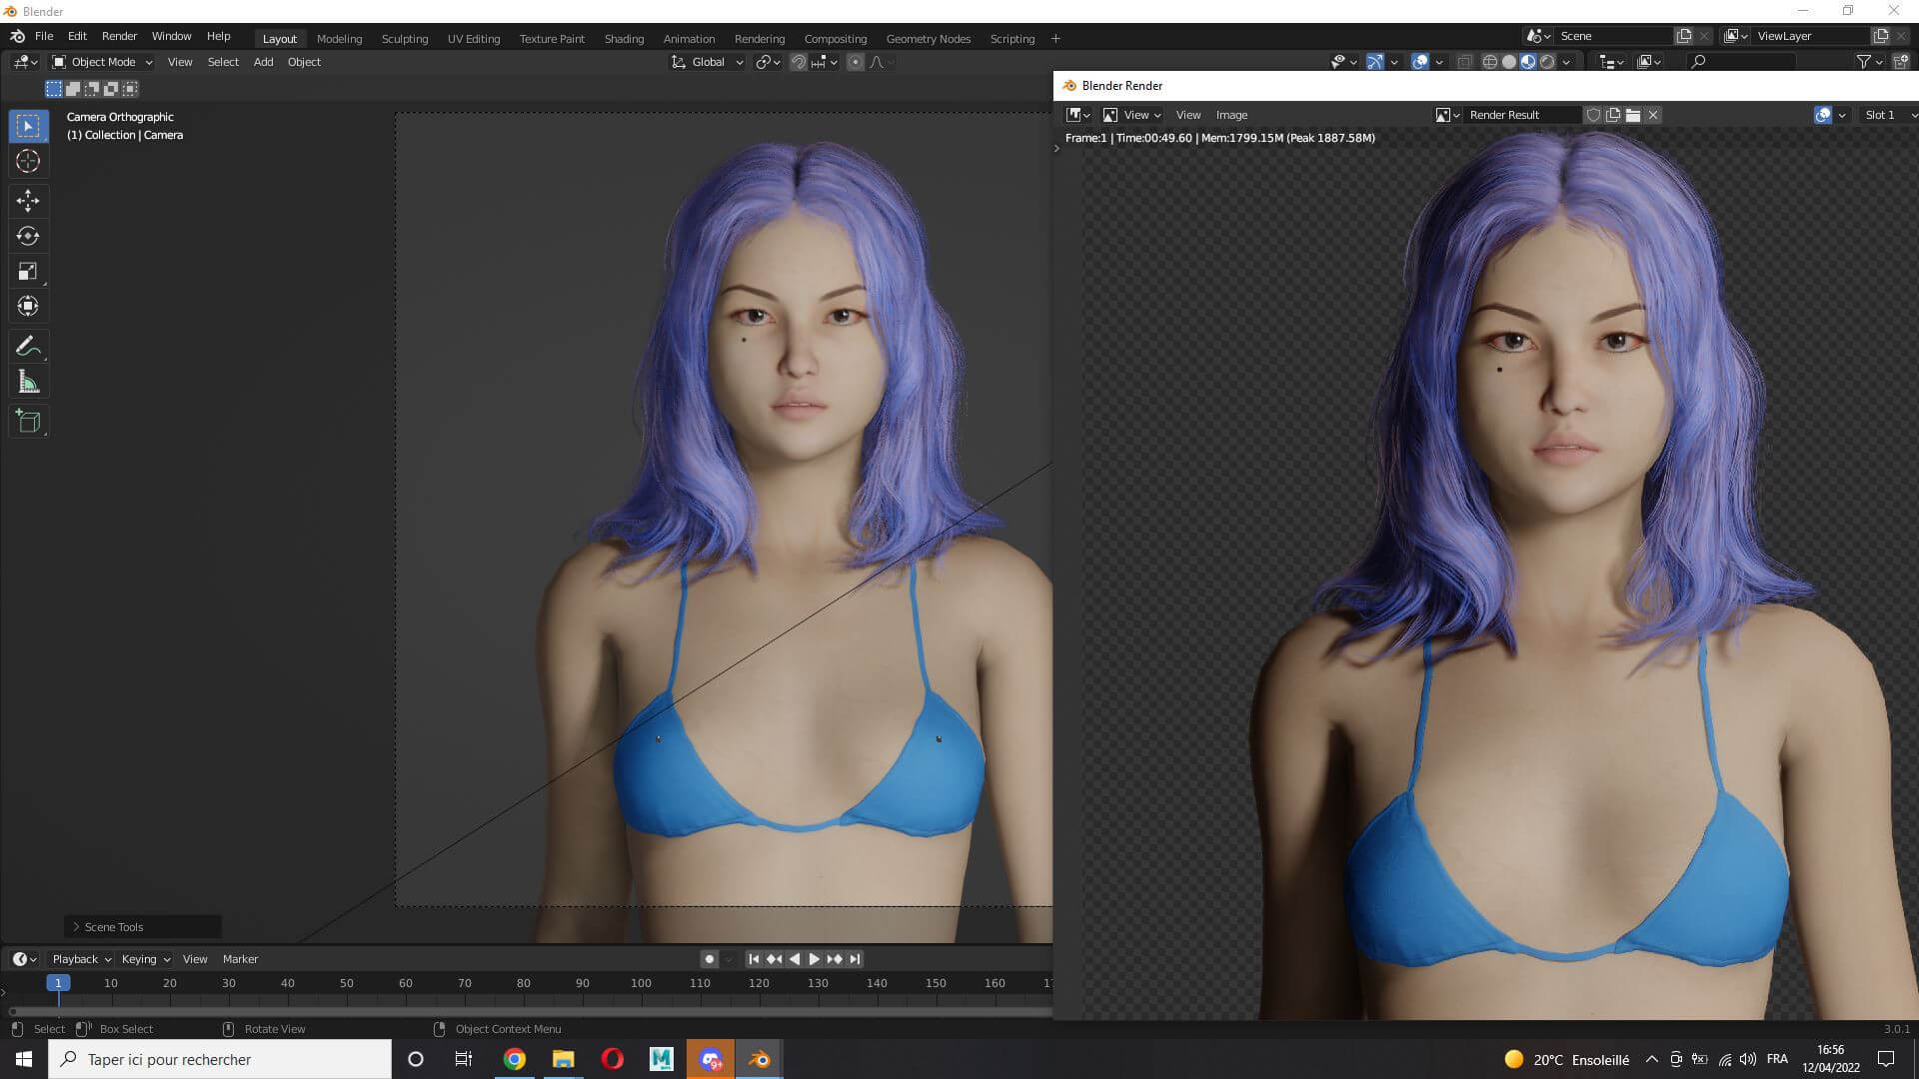
Task: Open the Render menu
Action: [119, 36]
